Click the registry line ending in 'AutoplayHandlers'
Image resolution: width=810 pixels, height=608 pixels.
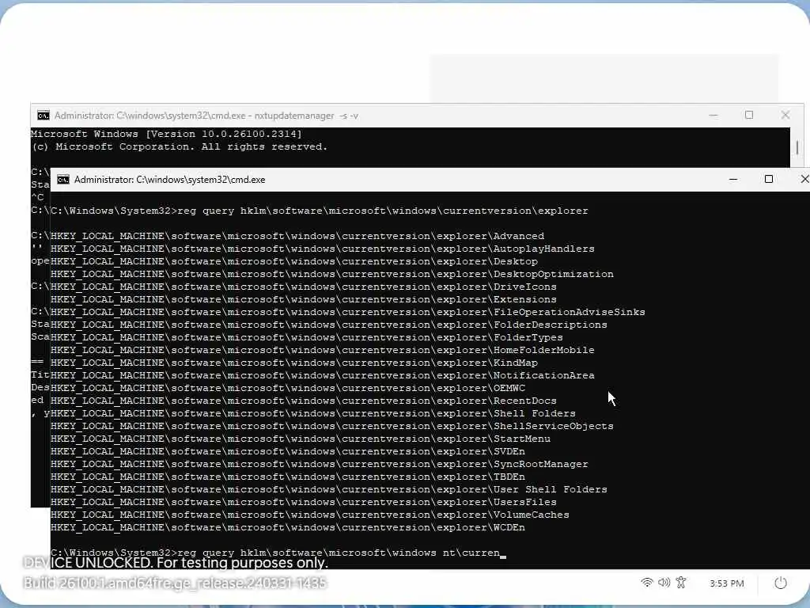coord(323,249)
